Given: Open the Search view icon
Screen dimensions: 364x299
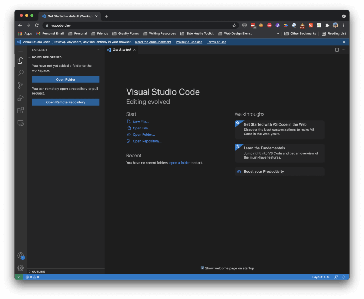Looking at the screenshot, I should (x=21, y=73).
